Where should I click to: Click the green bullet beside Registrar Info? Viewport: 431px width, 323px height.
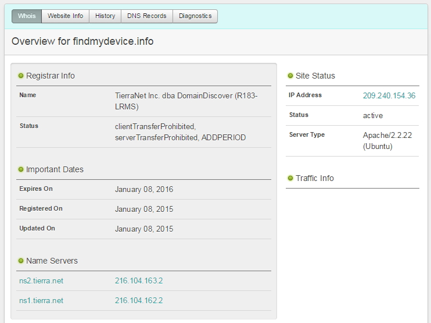pos(21,76)
